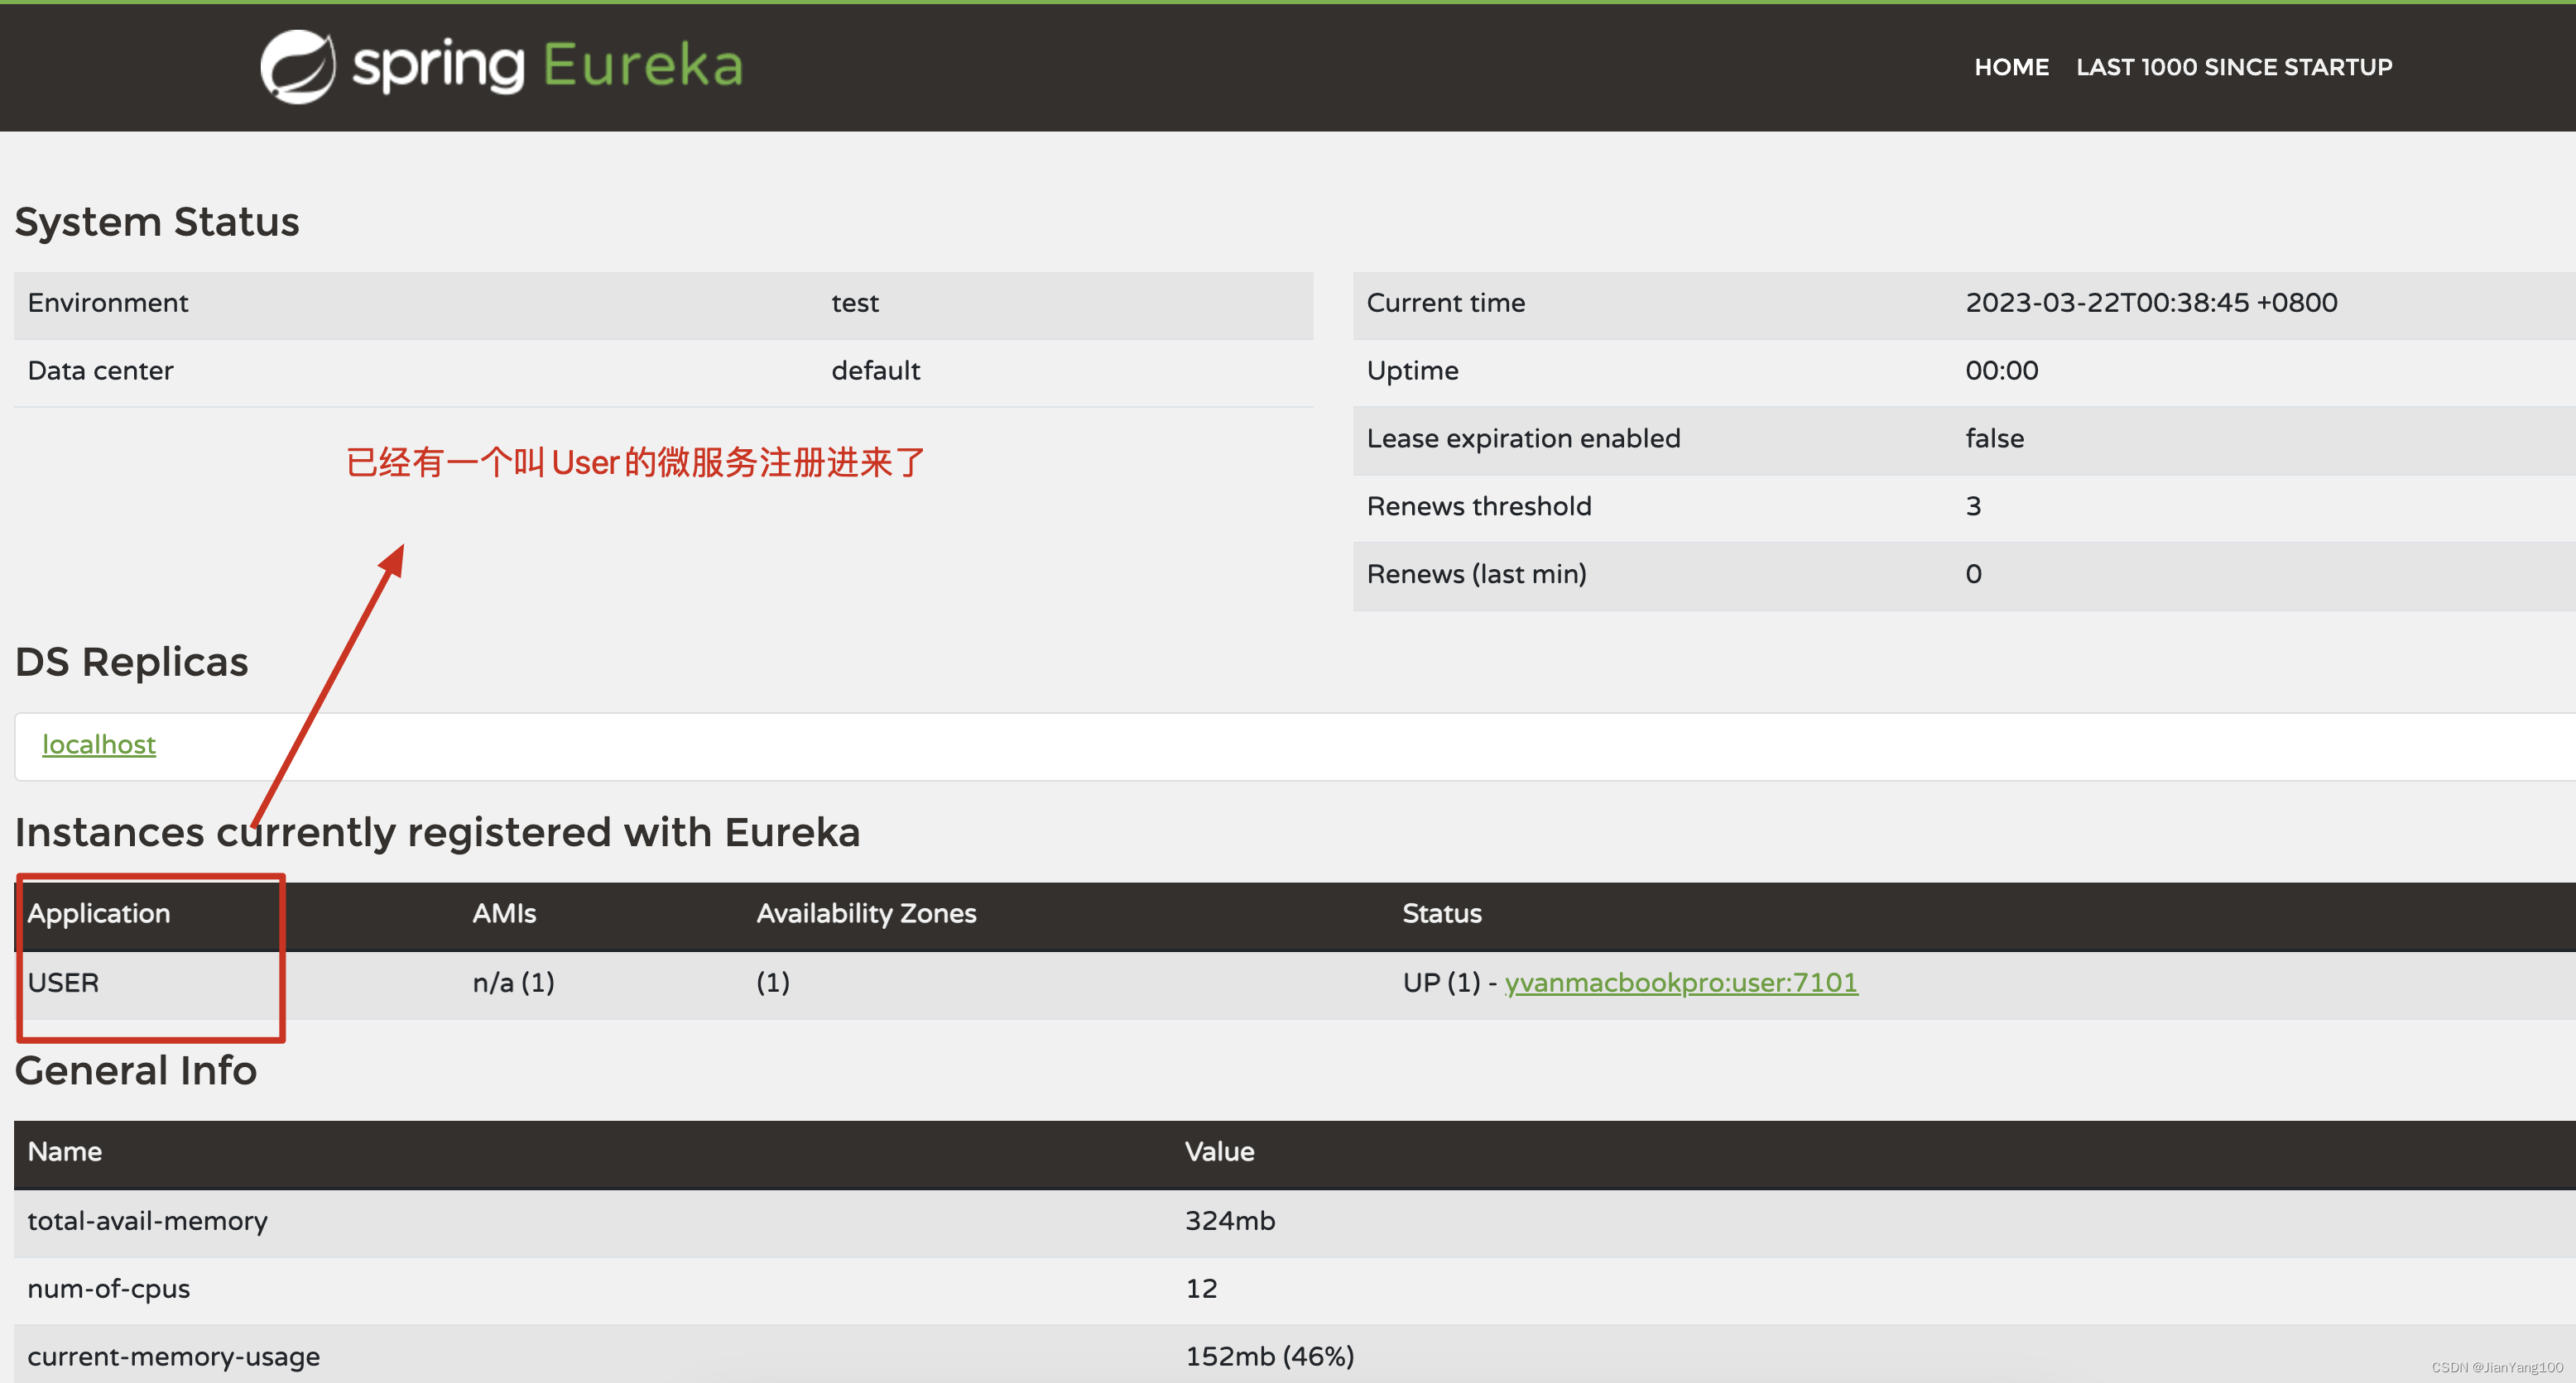
Task: Open the spring Eureka home logo
Action: click(500, 66)
